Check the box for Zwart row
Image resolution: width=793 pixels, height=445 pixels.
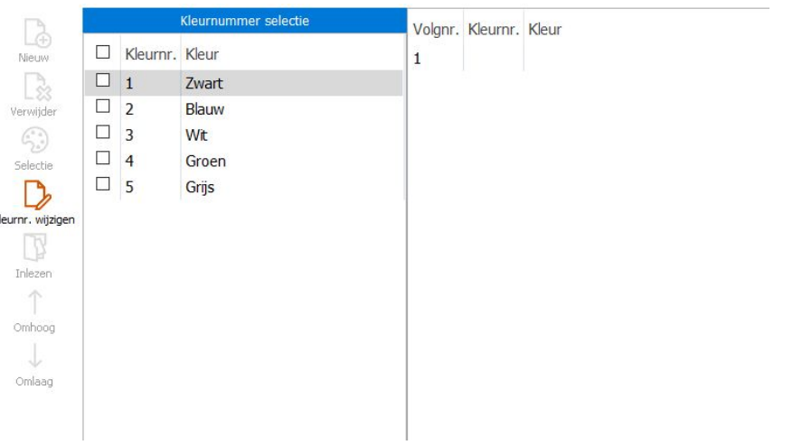click(102, 82)
